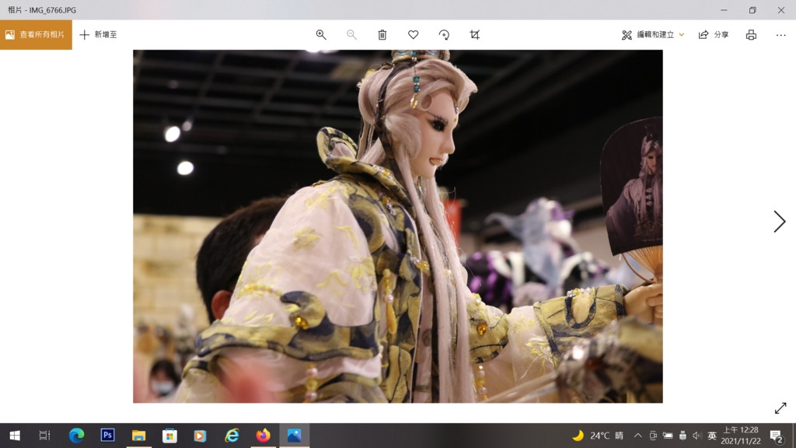The height and width of the screenshot is (448, 796).
Task: Click the zoom out magnifier icon
Action: [351, 34]
